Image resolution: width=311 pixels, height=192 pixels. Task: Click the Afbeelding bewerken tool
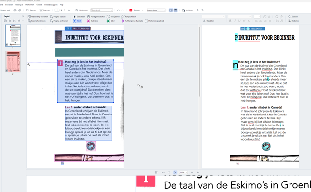(x=37, y=17)
